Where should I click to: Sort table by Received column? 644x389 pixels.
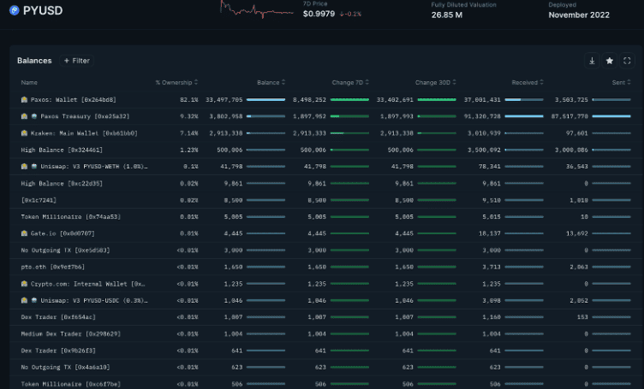tap(528, 82)
